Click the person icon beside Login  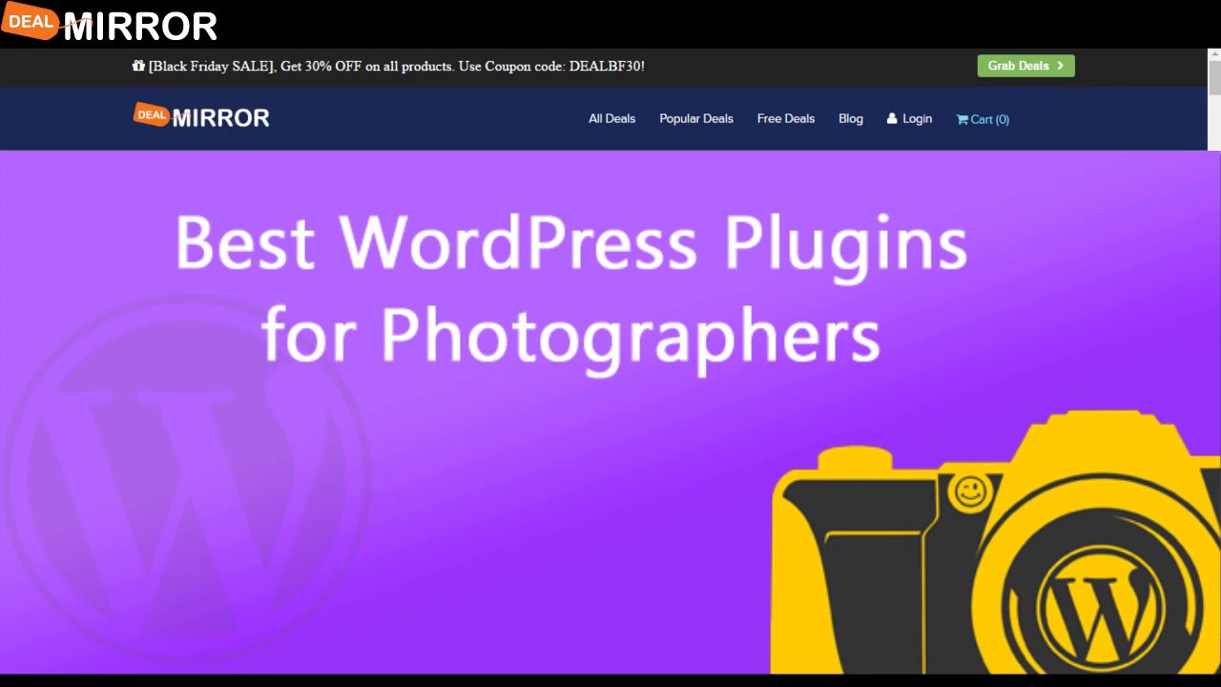pos(892,118)
